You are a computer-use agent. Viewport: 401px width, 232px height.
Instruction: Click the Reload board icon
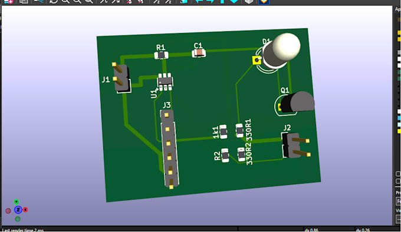click(9, 2)
